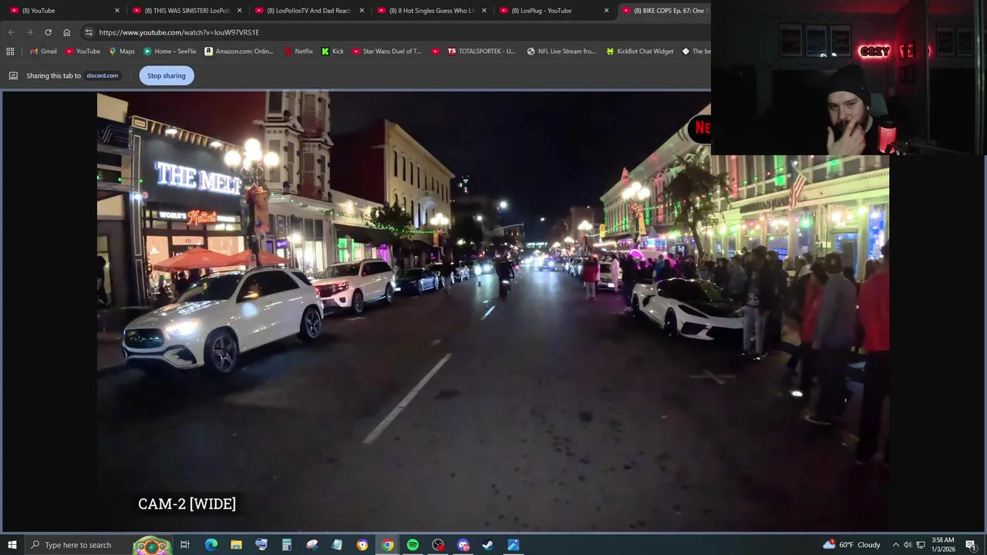This screenshot has width=987, height=555.
Task: Open the Gmail bookmark
Action: (x=43, y=52)
